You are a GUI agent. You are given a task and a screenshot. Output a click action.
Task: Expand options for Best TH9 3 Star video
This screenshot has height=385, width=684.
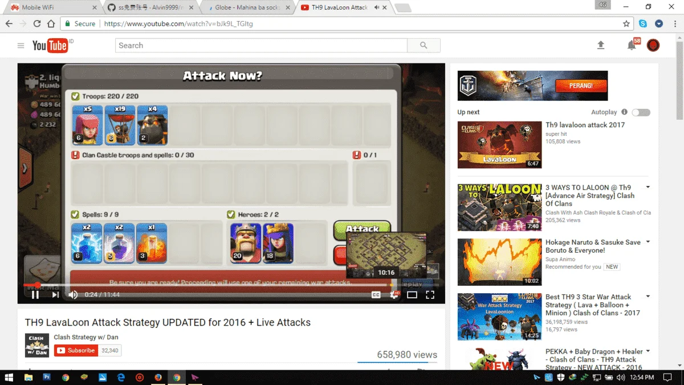(648, 297)
